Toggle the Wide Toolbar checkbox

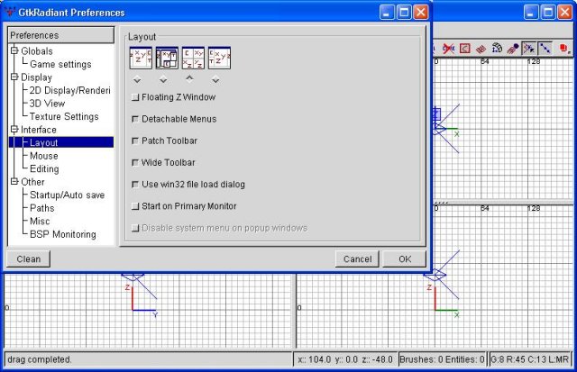click(x=135, y=162)
